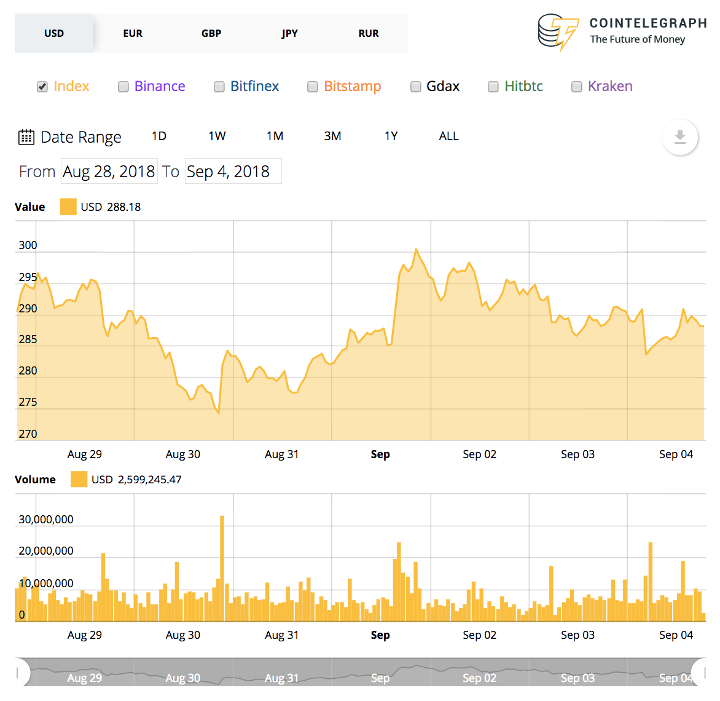720x701 pixels.
Task: Enable the Bitfinex checkbox
Action: [x=219, y=87]
